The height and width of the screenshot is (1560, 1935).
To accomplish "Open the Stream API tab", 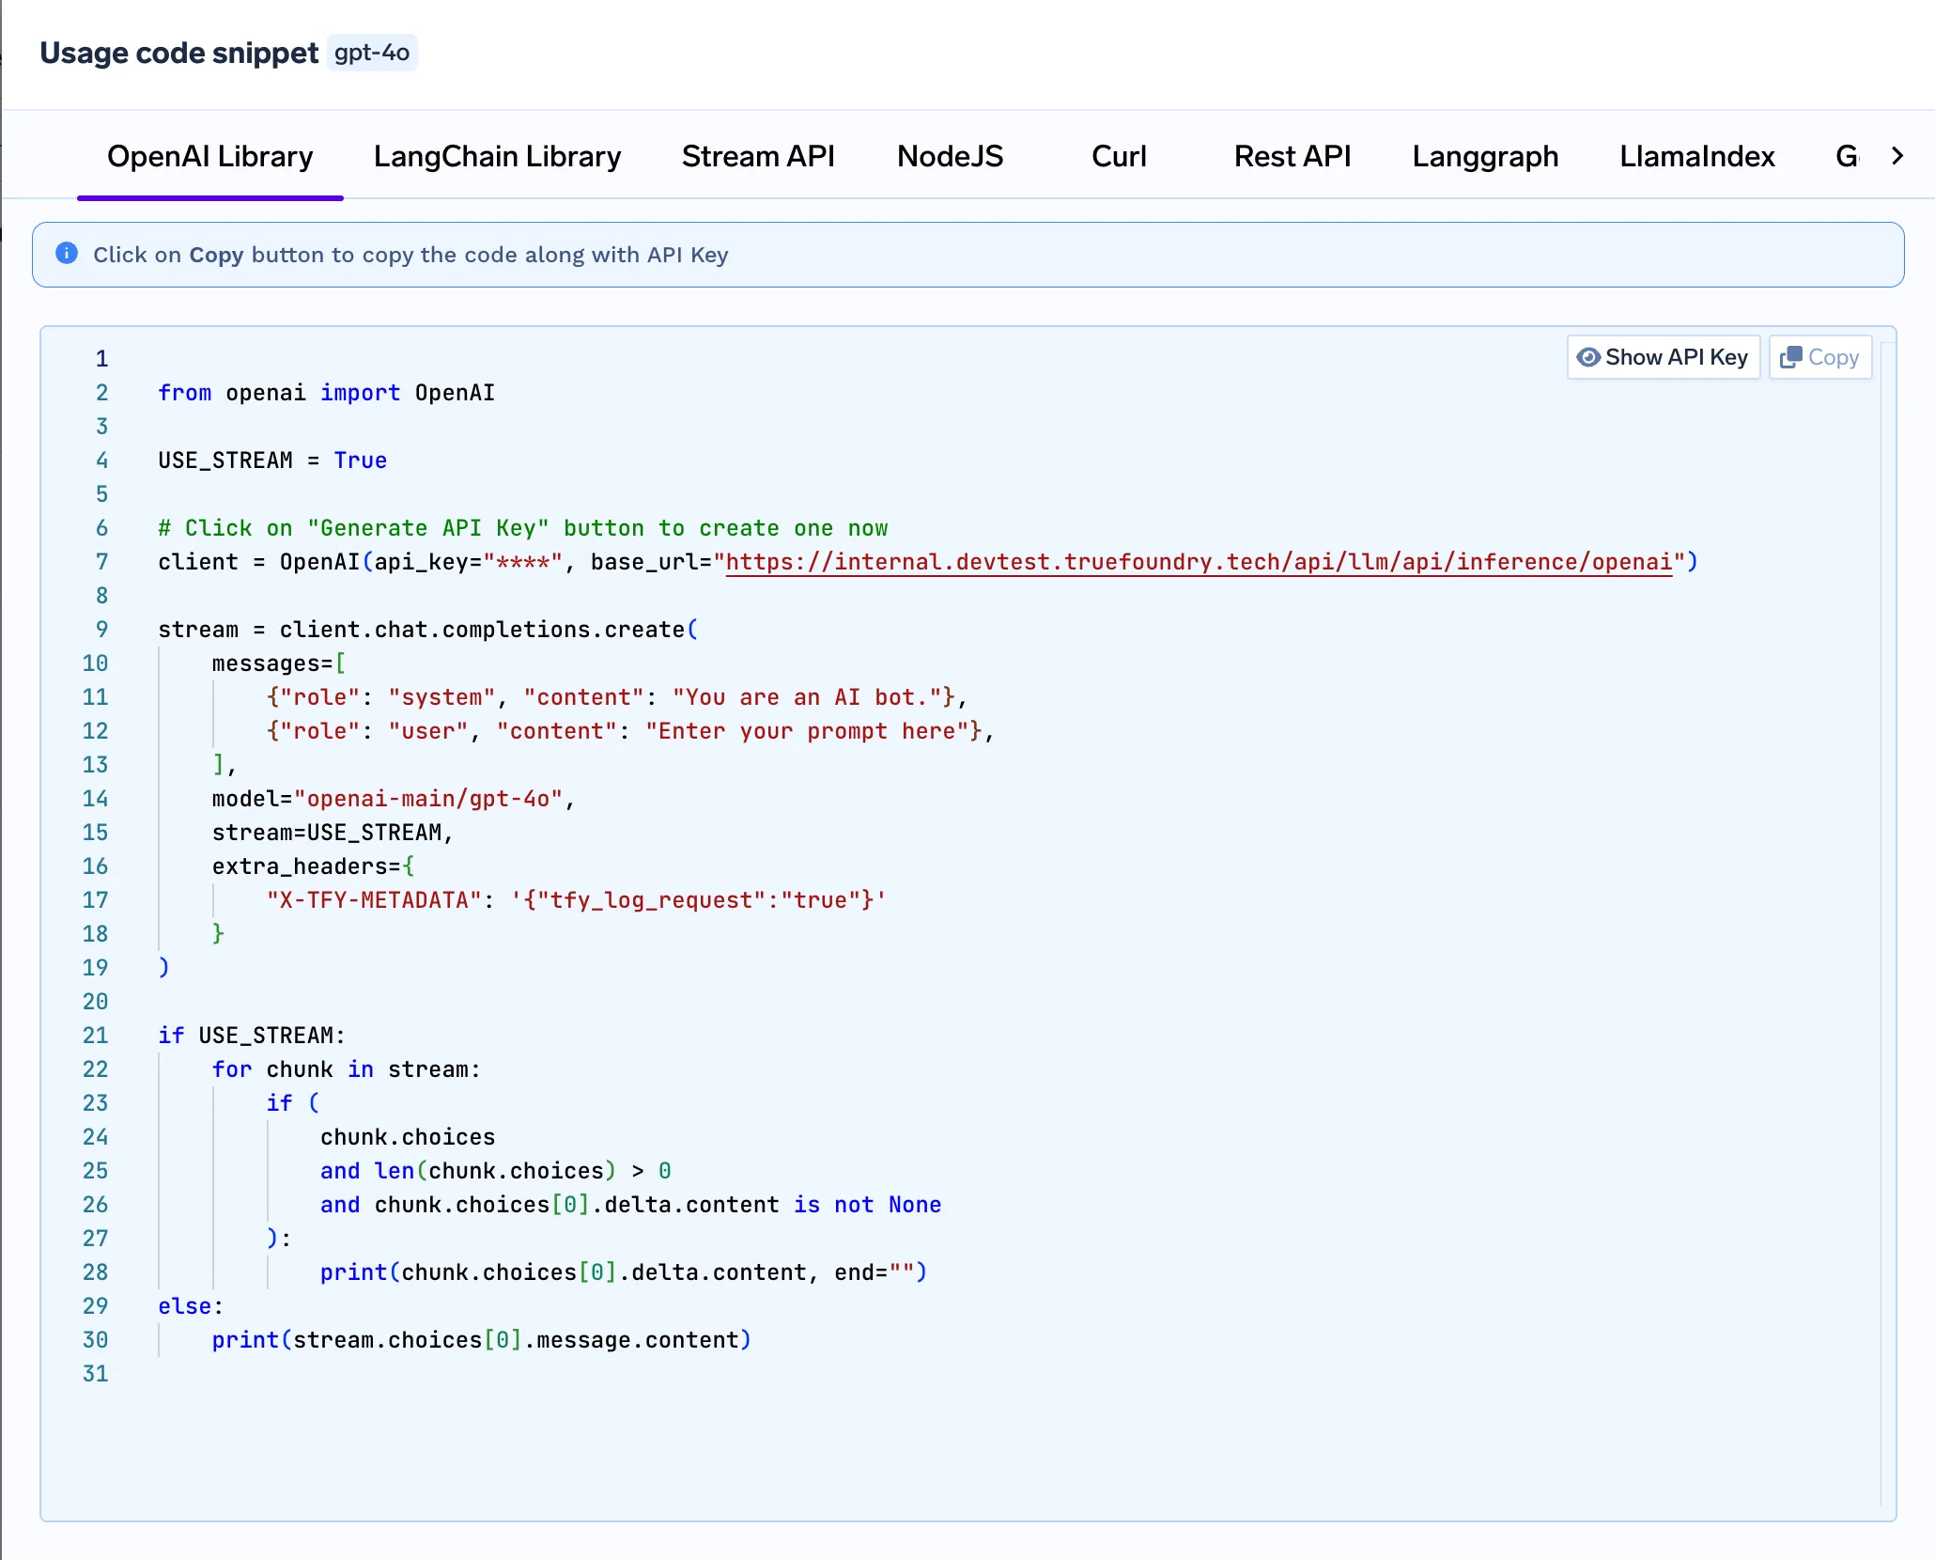I will [x=757, y=156].
